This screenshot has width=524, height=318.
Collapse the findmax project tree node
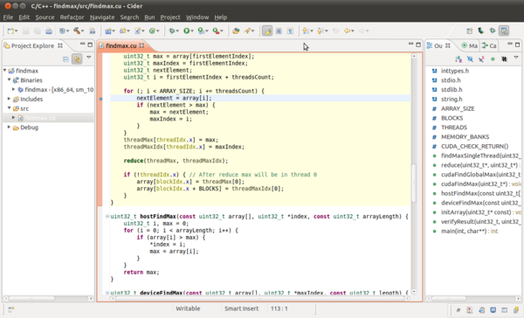pyautogui.click(x=5, y=70)
